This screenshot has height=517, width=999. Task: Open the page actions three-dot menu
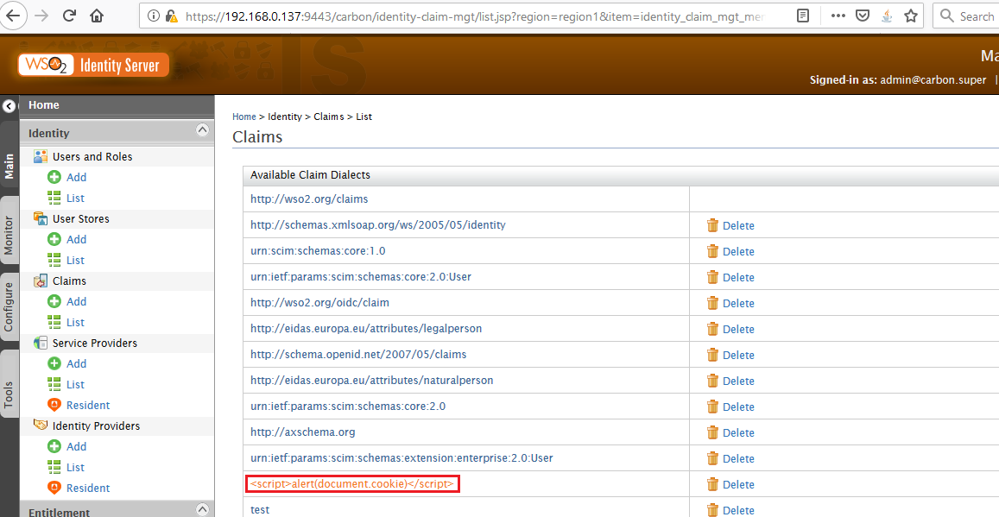click(838, 16)
